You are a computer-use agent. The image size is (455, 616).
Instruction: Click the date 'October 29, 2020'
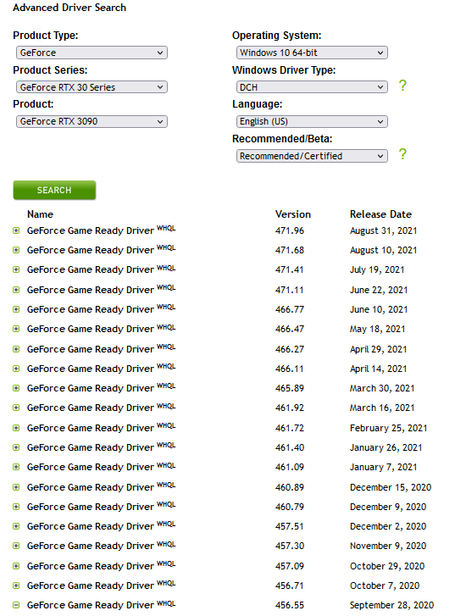click(387, 566)
